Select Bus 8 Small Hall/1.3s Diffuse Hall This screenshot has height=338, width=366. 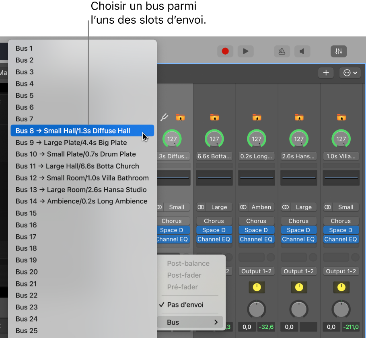tap(72, 131)
